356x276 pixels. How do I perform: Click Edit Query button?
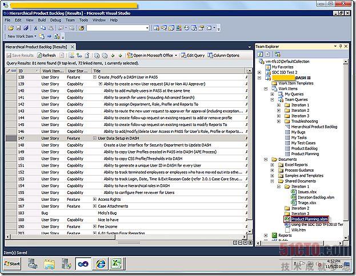tap(193, 55)
